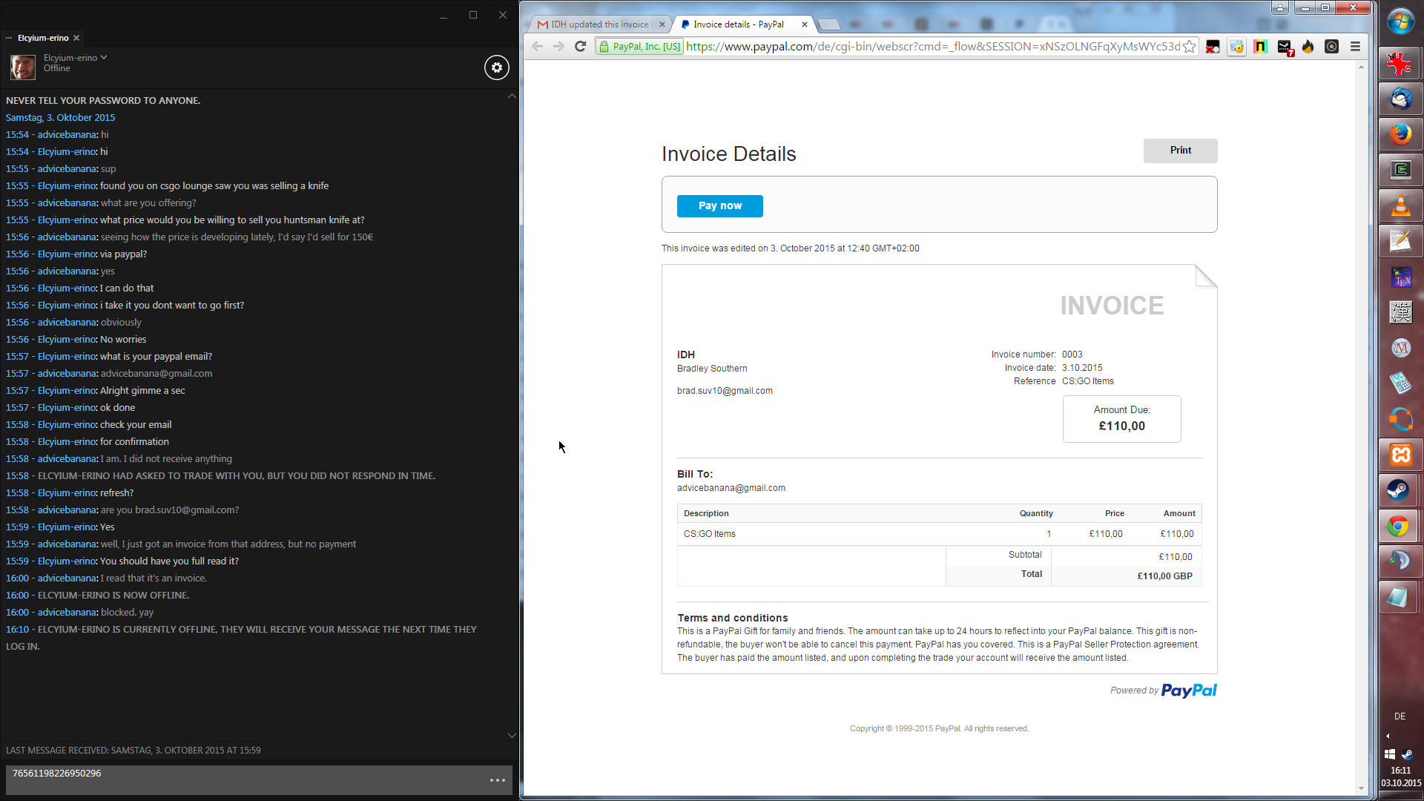Click the Chrome address bar URL
This screenshot has height=801, width=1424.
tap(932, 47)
